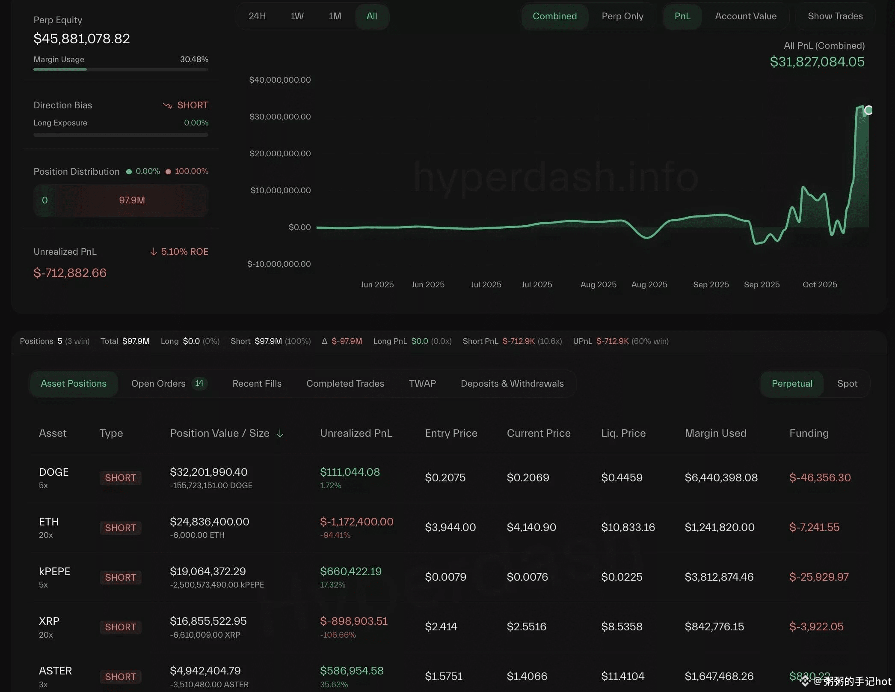Viewport: 895px width, 692px height.
Task: Toggle the Show Trades button
Action: coord(835,16)
